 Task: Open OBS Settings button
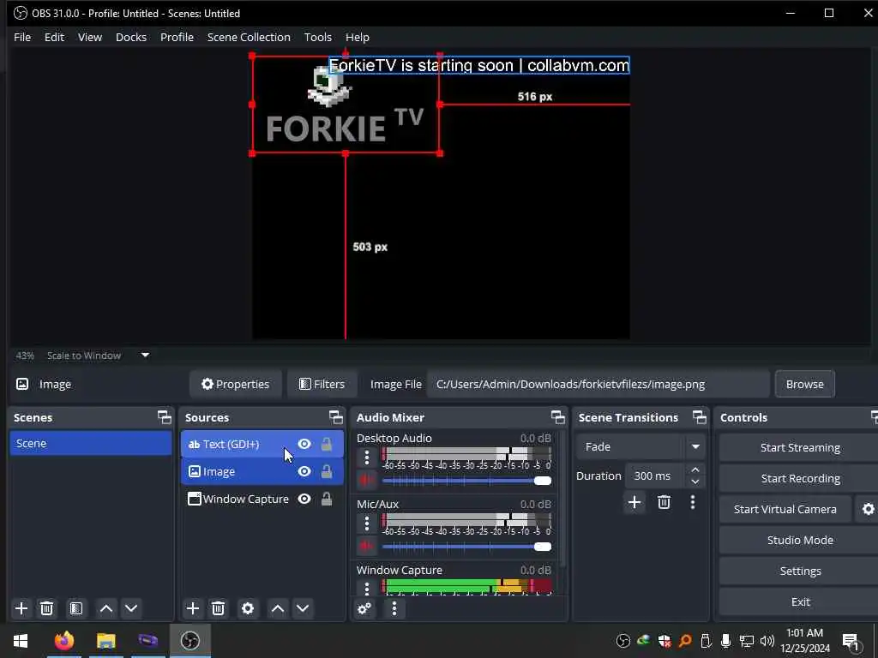(800, 571)
